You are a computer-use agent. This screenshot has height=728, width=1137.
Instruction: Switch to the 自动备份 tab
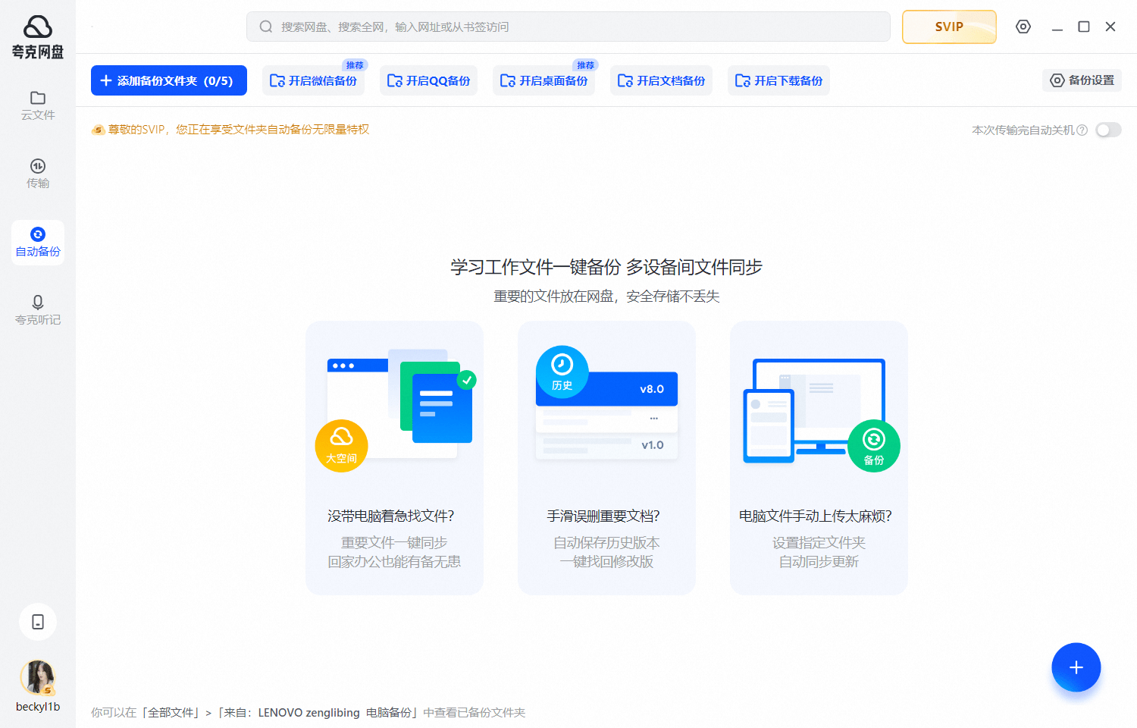(38, 241)
